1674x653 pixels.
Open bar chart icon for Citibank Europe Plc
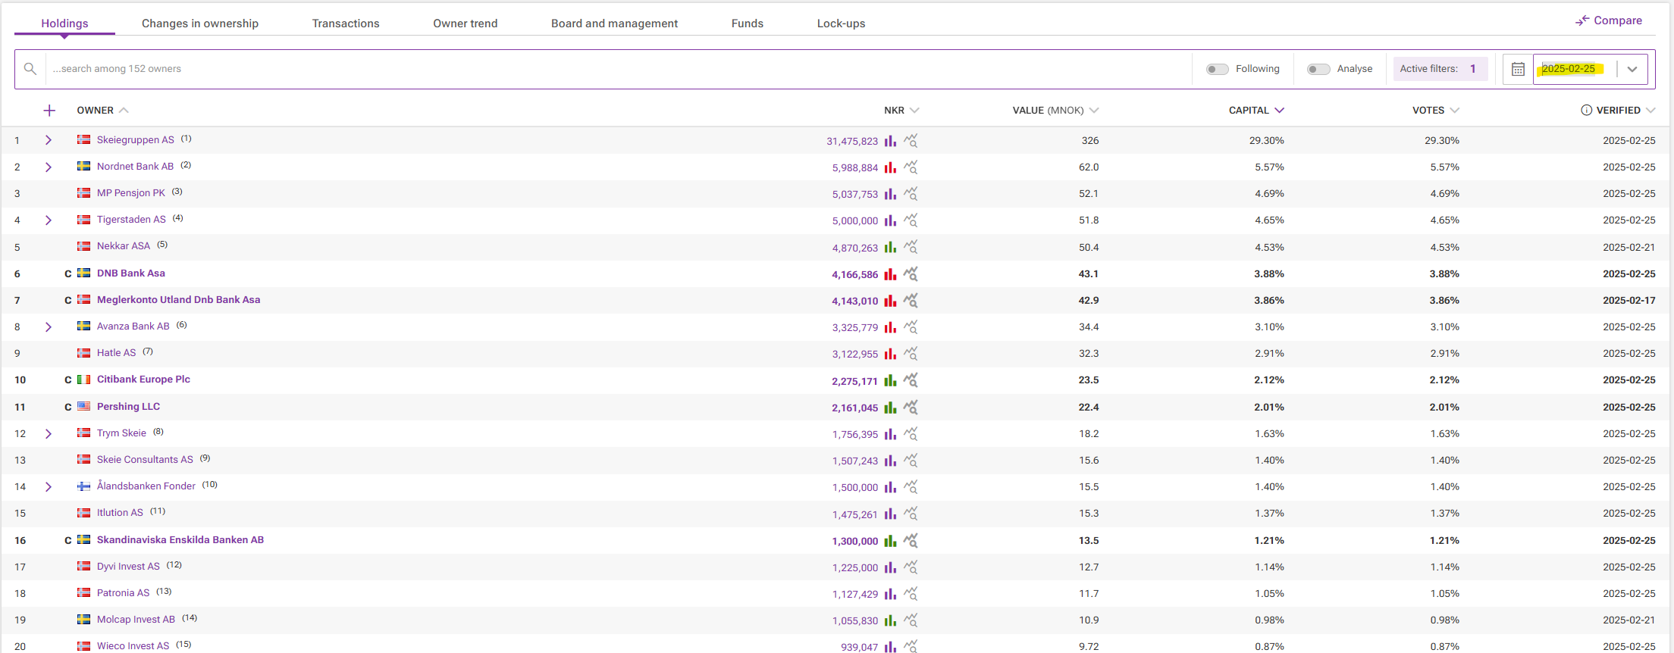(x=890, y=381)
